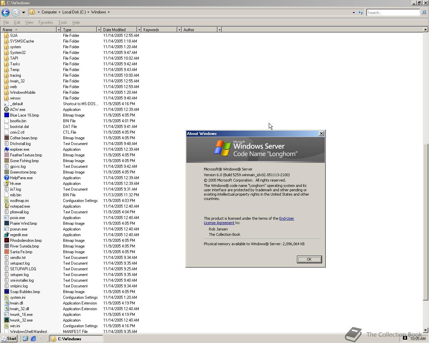Click the scroll down arrow
429x343 pixels.
tap(425, 330)
